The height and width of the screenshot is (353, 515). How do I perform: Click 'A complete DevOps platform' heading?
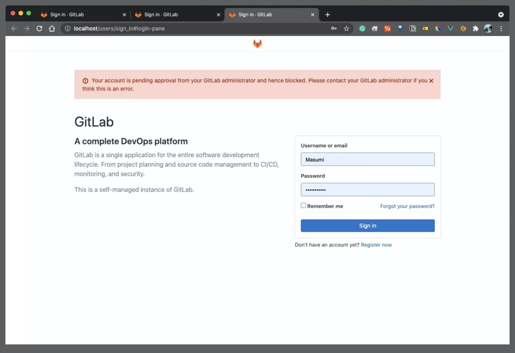pyautogui.click(x=131, y=141)
